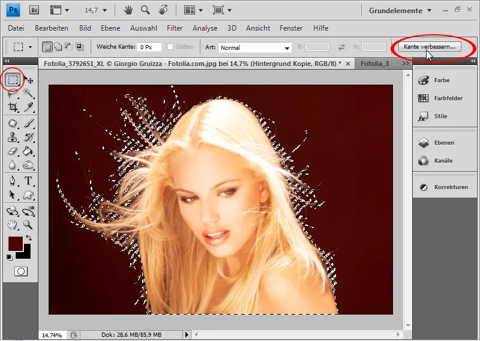Select the Magic Wand tool
Image resolution: width=480 pixels, height=341 pixels.
[28, 93]
